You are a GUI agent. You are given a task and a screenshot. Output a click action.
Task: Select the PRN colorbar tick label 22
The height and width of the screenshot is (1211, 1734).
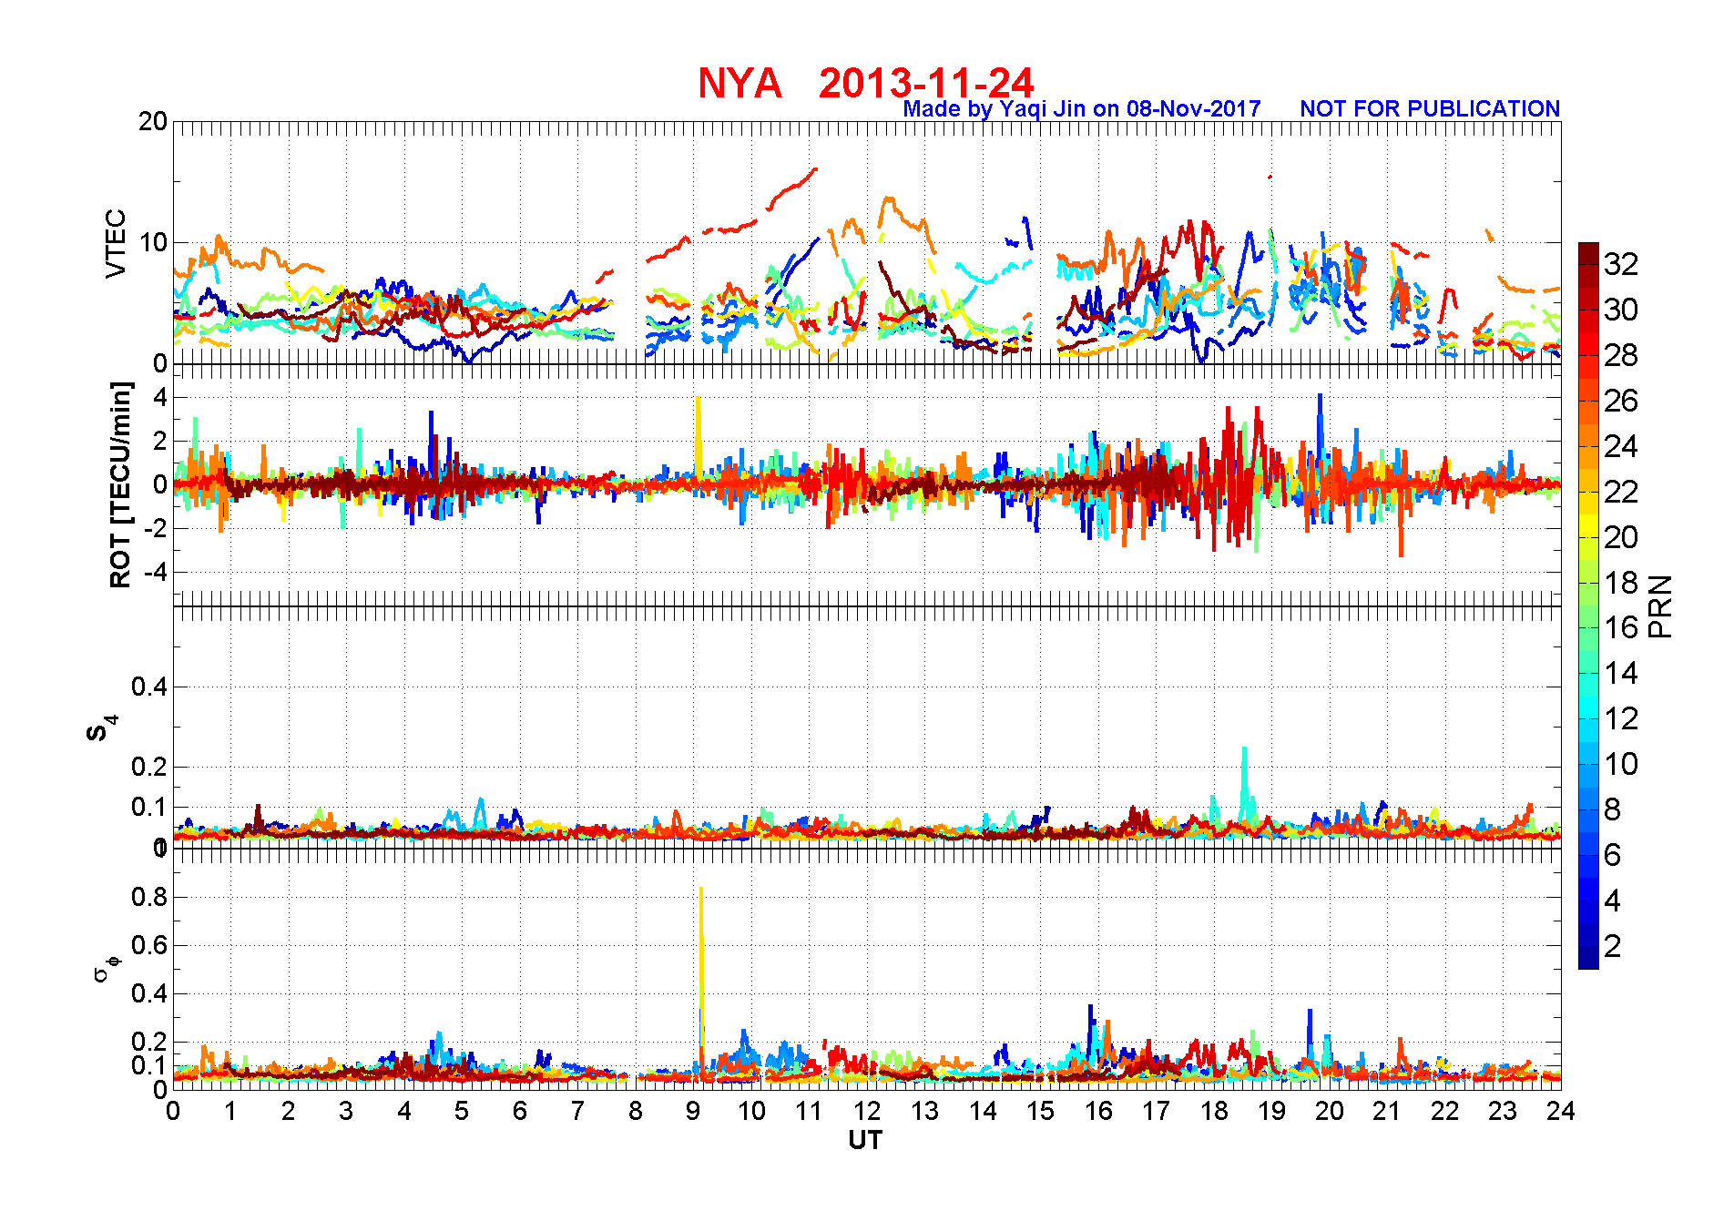pos(1621,492)
